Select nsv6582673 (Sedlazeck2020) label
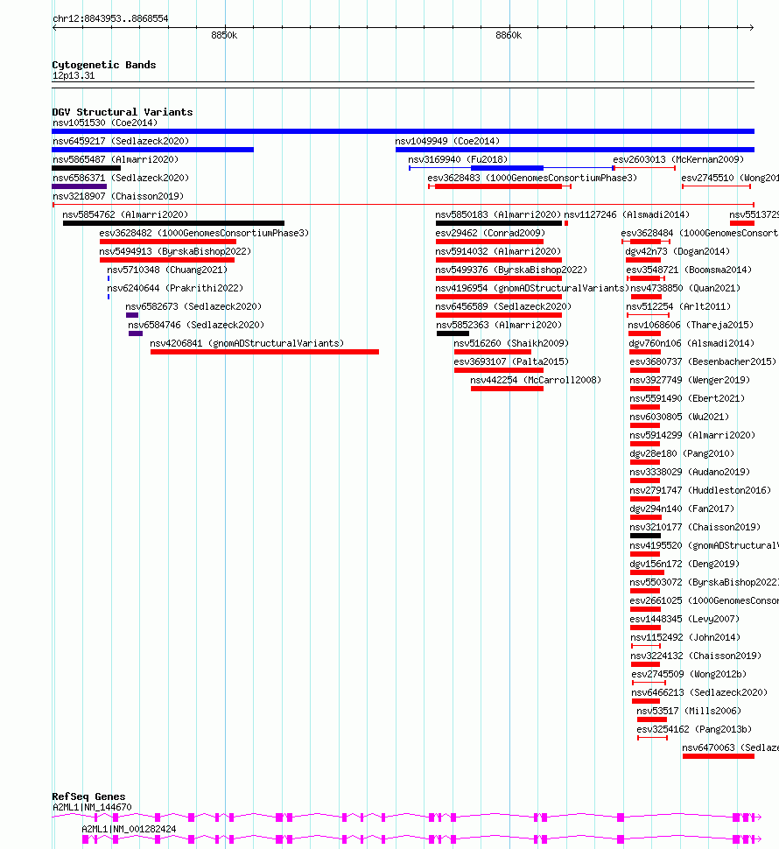Image resolution: width=779 pixels, height=849 pixels. (x=193, y=307)
